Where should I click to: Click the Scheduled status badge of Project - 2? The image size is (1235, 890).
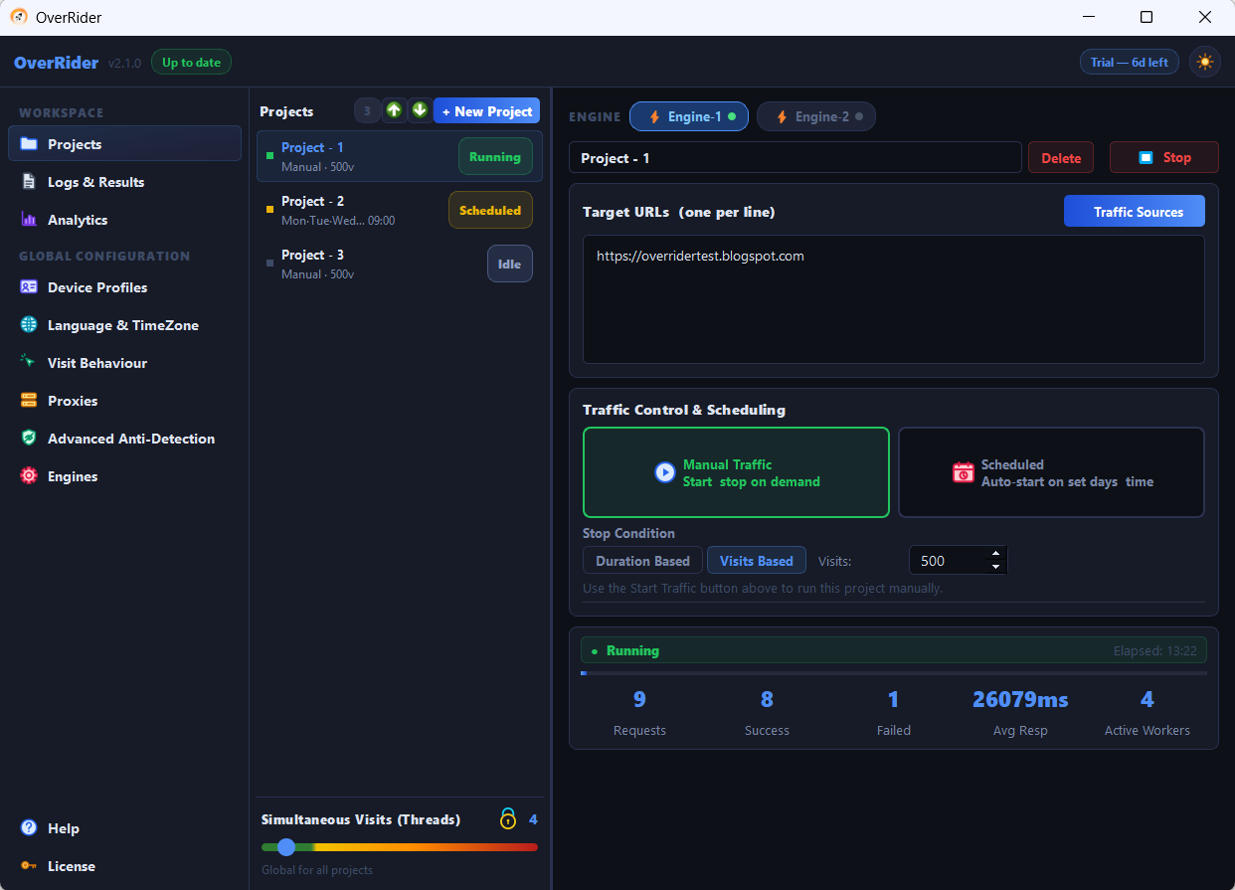click(x=490, y=210)
